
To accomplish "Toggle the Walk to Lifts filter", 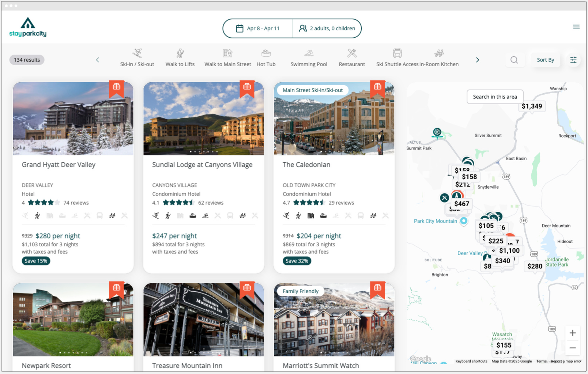I will (x=180, y=58).
